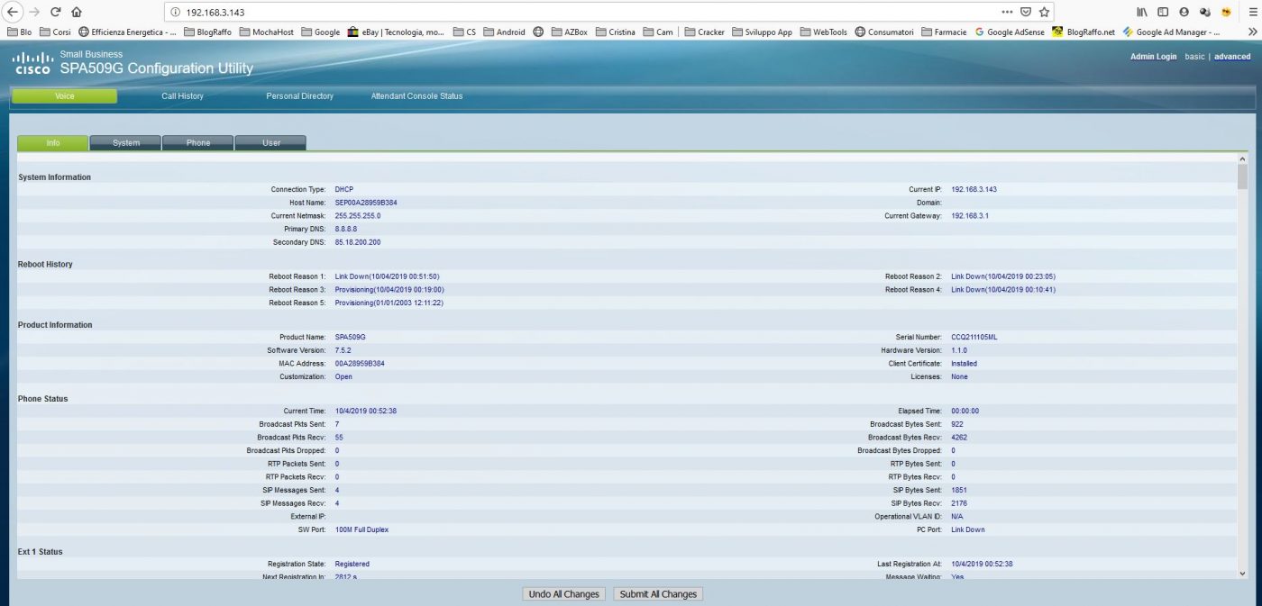Open the Consumatori bookmark
The width and height of the screenshot is (1262, 606).
click(884, 32)
